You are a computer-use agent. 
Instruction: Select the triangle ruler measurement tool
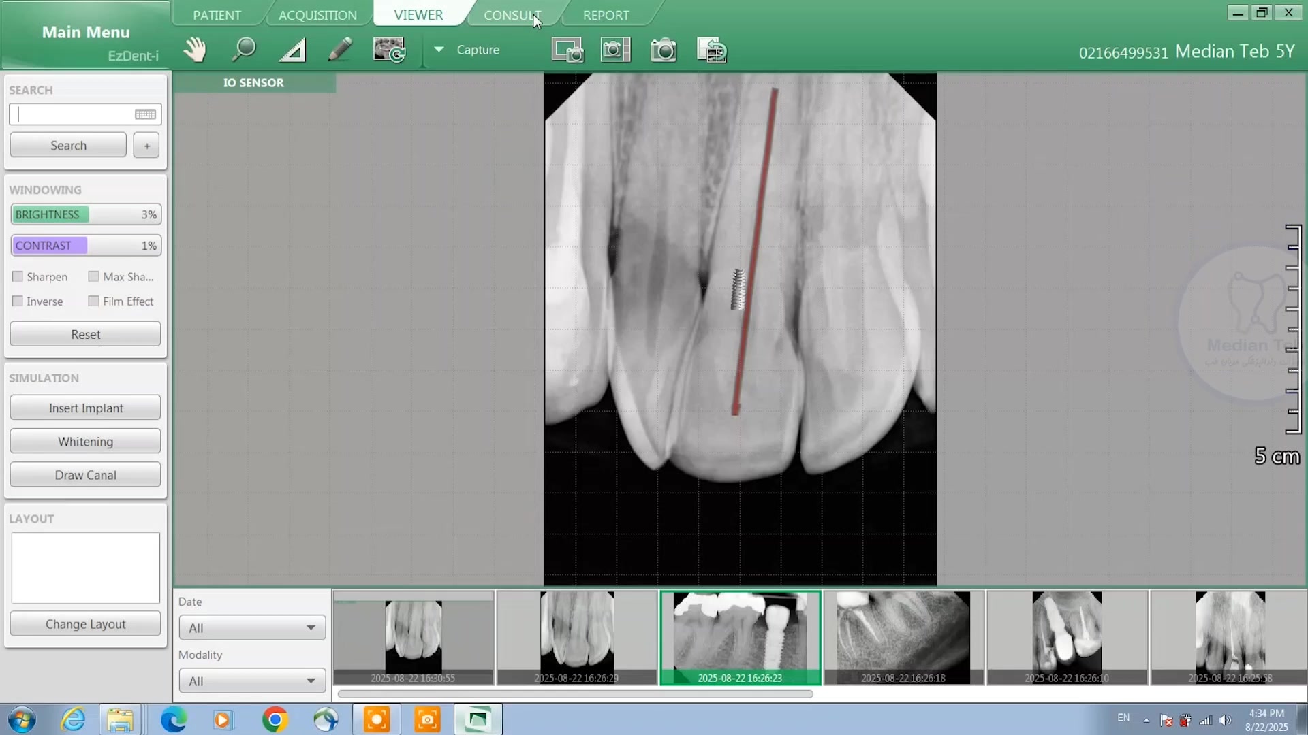pos(293,50)
